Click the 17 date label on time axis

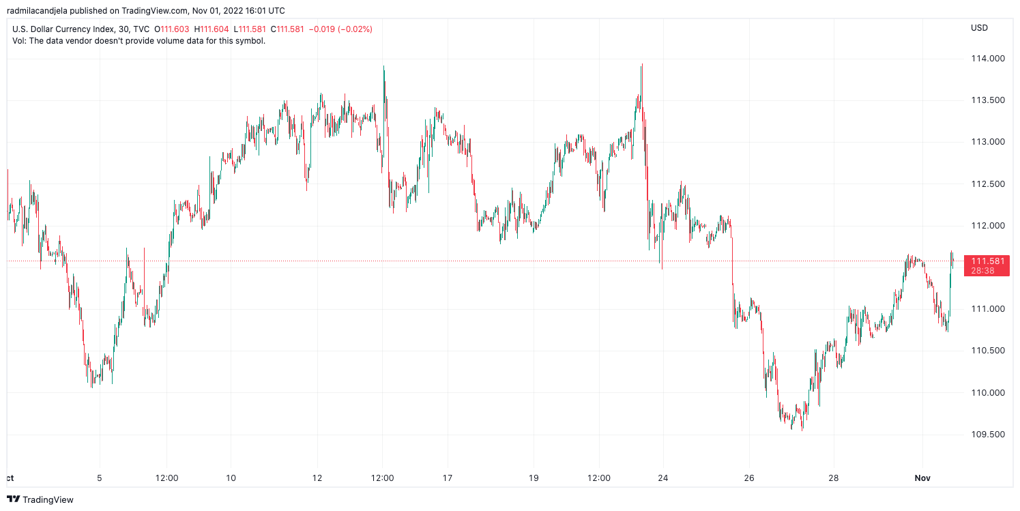pyautogui.click(x=448, y=478)
